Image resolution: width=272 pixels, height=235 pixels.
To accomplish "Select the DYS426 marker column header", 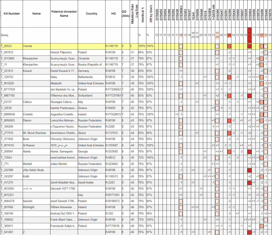I will point(157,15).
